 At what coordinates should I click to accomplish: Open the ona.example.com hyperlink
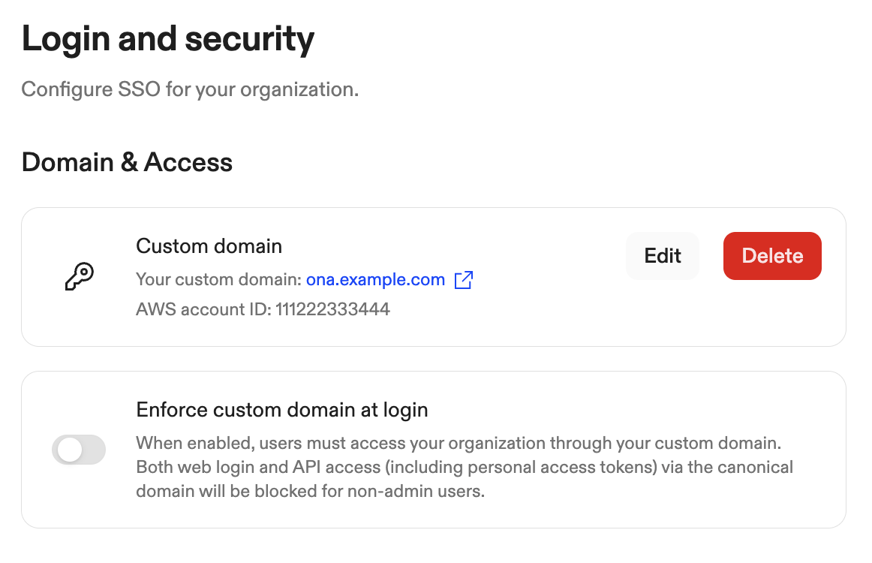click(375, 279)
